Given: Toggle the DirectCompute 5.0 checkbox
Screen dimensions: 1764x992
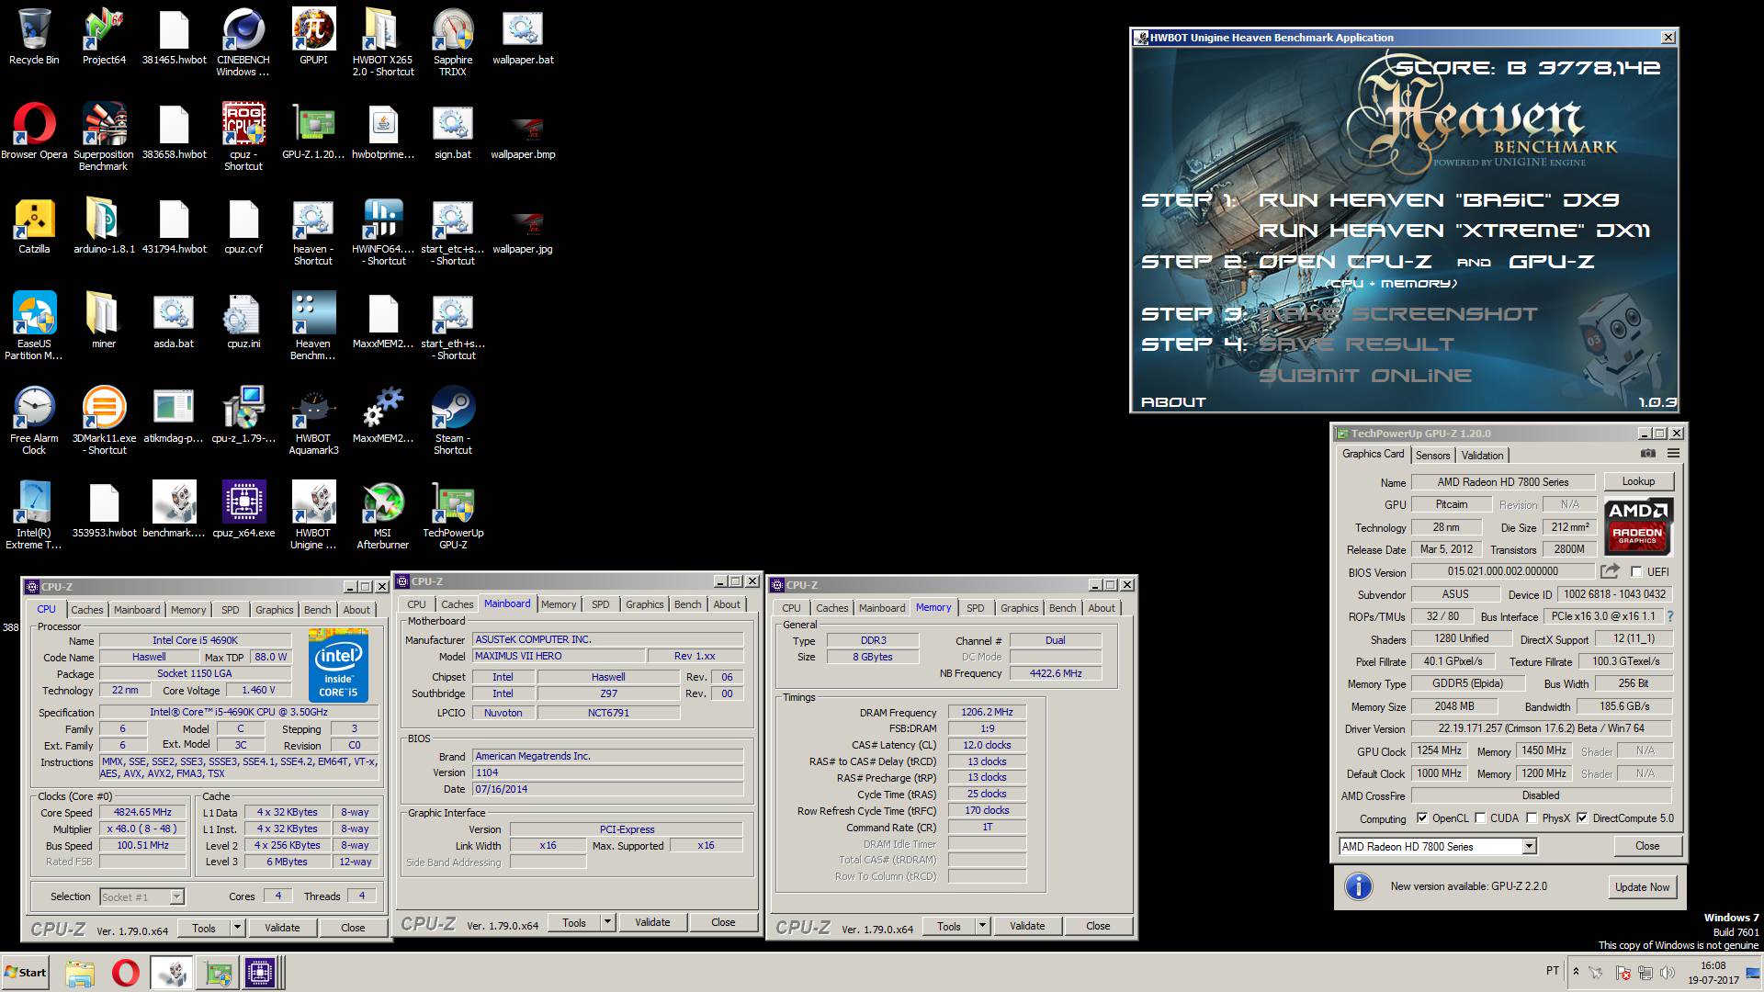Looking at the screenshot, I should tap(1582, 818).
